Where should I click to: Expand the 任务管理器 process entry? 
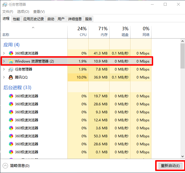tap(4, 69)
